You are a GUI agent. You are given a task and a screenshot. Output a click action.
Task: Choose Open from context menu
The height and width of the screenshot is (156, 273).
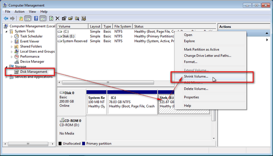tap(210, 35)
